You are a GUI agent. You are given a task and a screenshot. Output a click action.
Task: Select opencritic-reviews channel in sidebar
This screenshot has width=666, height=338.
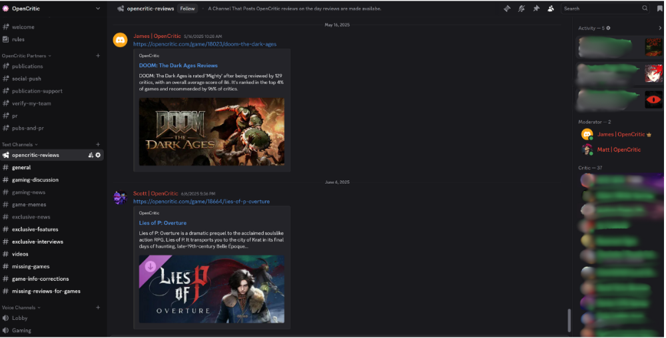click(52, 155)
